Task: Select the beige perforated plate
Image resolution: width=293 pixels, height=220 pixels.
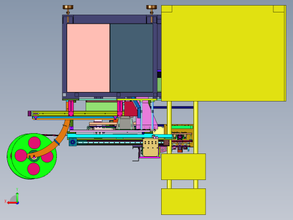Action: pos(150,147)
